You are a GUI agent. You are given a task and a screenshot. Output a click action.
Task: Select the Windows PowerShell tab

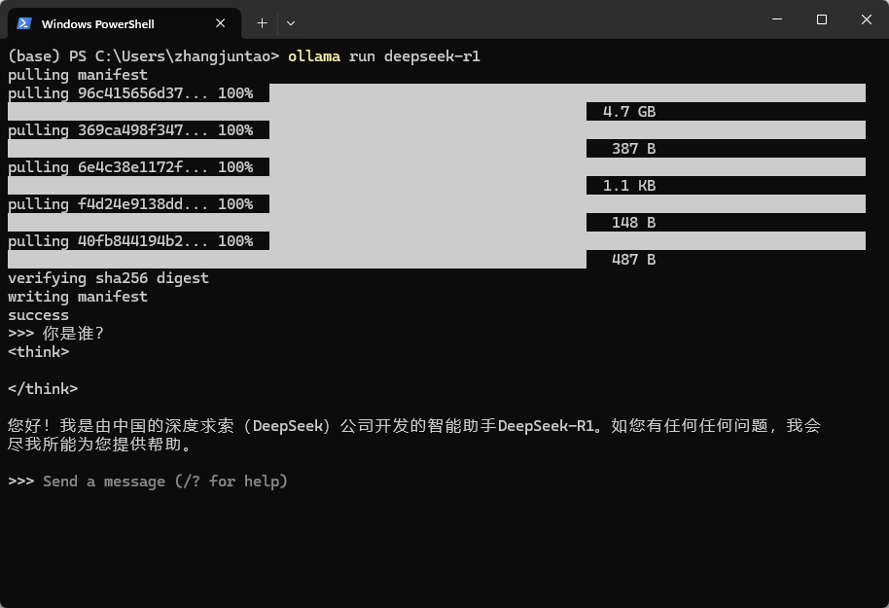click(124, 23)
